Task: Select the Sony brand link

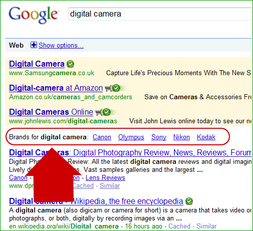Action: 159,137
